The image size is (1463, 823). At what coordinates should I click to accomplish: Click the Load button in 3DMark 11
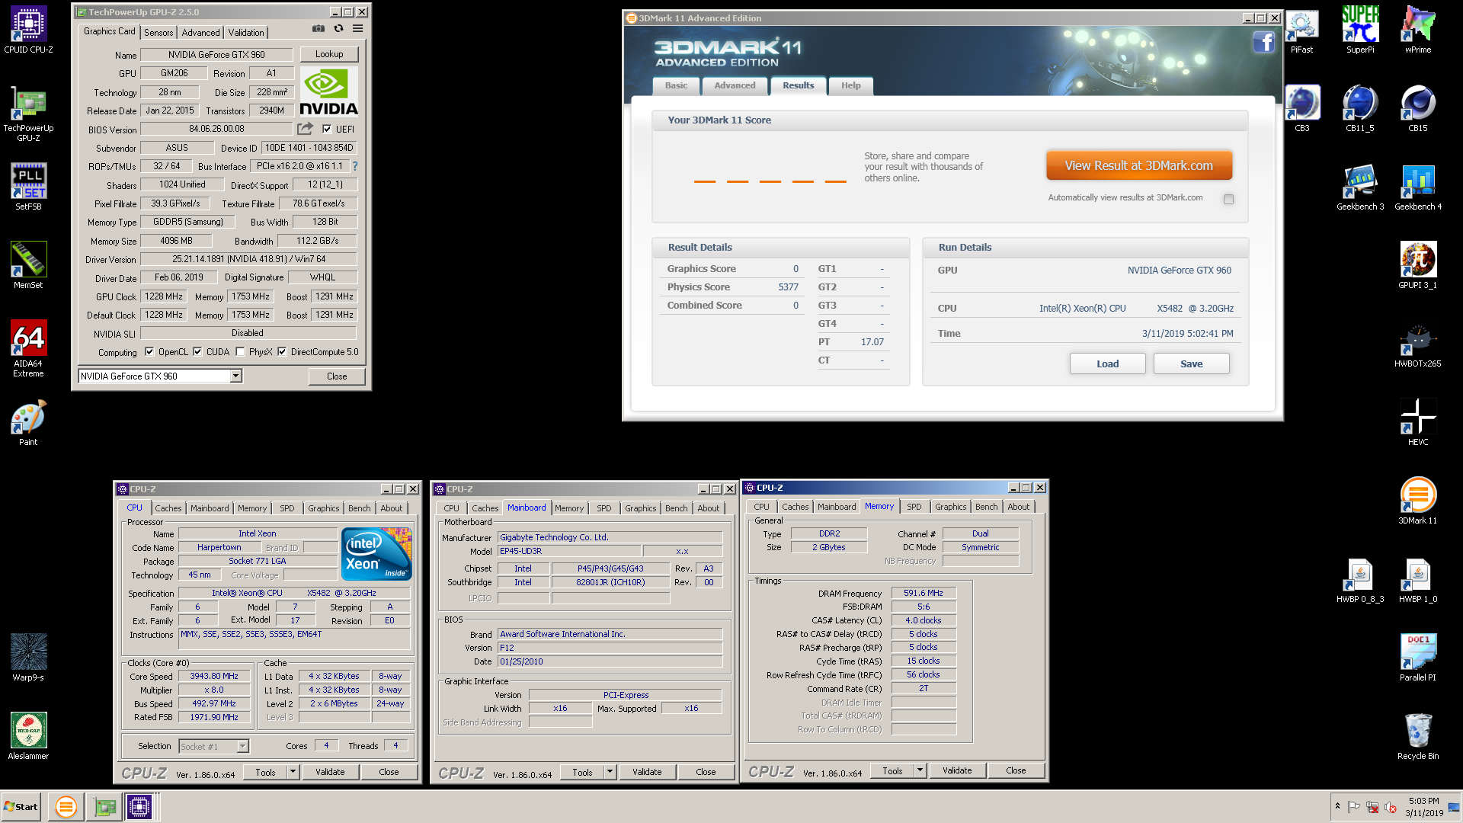1107,363
